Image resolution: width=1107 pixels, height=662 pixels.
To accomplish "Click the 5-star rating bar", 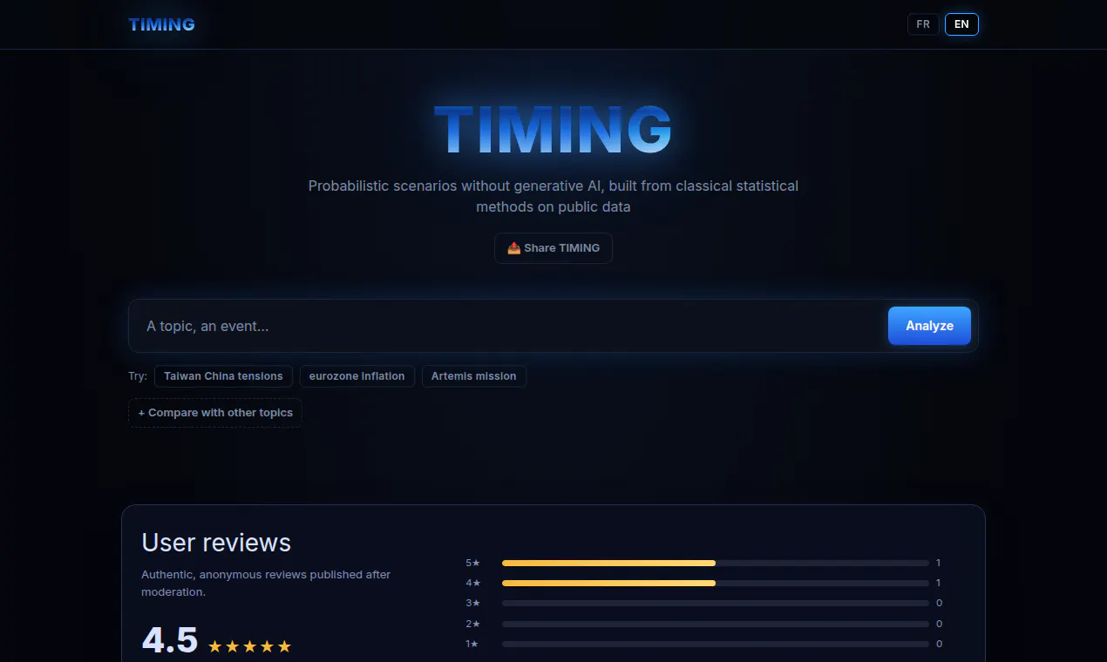I will tap(716, 563).
